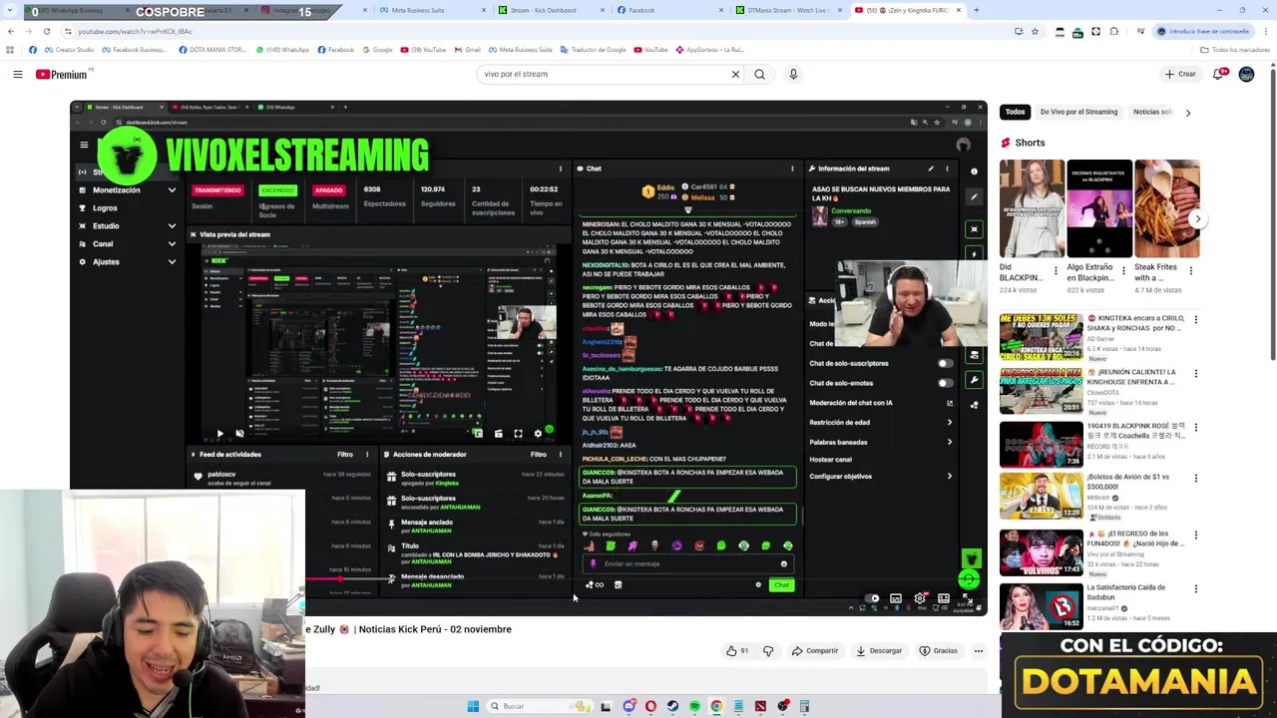The height and width of the screenshot is (718, 1277).
Task: Toggle Chat de solo-suscriptores switch
Action: point(944,363)
